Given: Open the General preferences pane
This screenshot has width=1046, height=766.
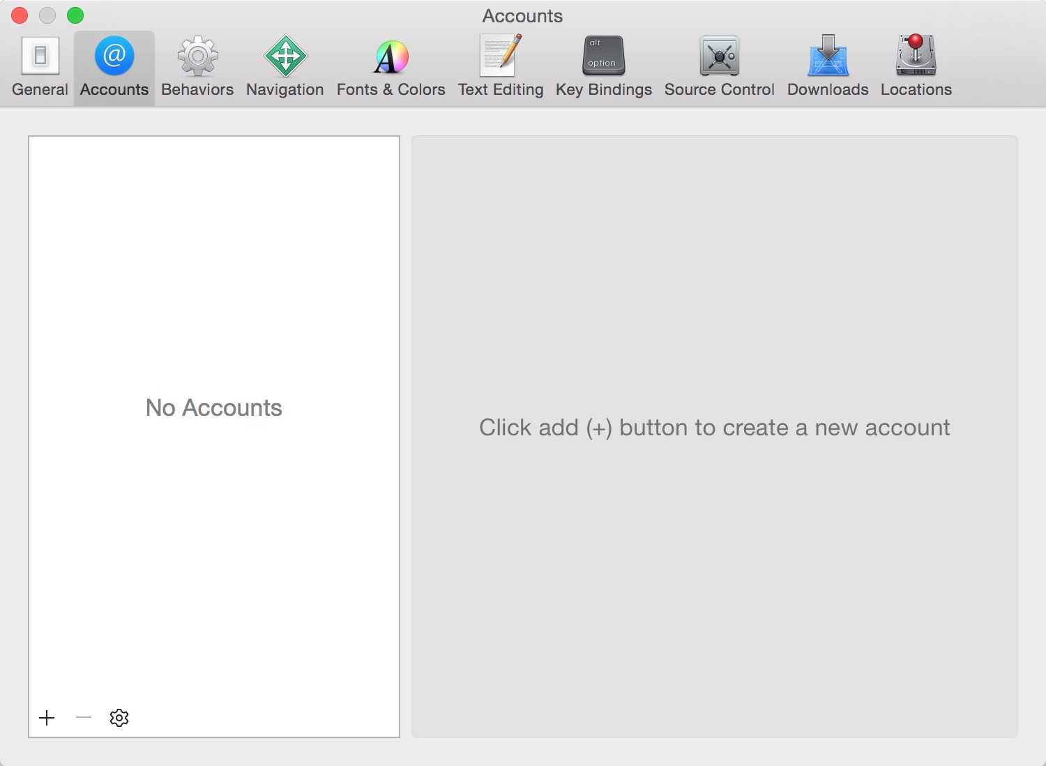Looking at the screenshot, I should coord(40,68).
